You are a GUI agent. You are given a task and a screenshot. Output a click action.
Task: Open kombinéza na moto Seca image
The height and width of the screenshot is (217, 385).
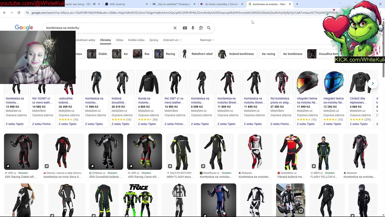tap(63, 152)
